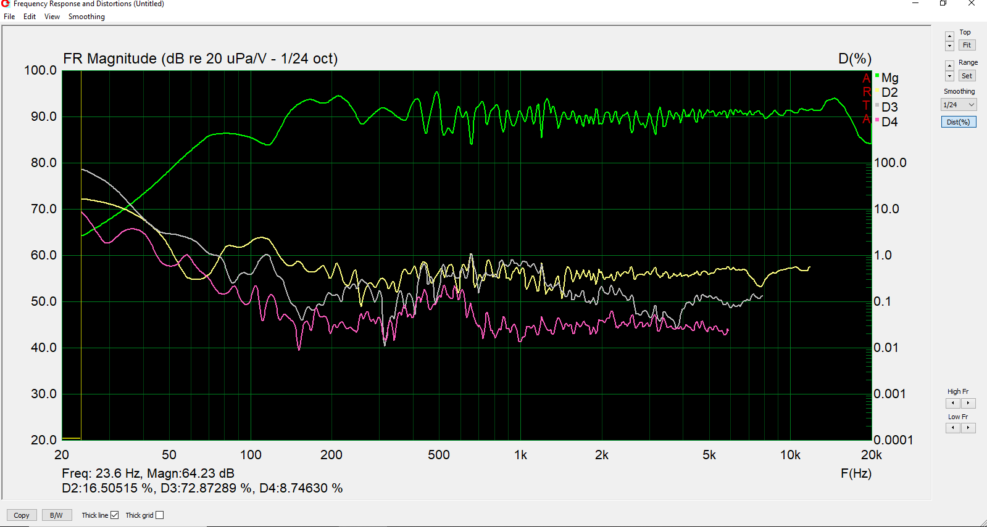Toggle the Dist(%) display button
This screenshot has width=987, height=527.
958,122
